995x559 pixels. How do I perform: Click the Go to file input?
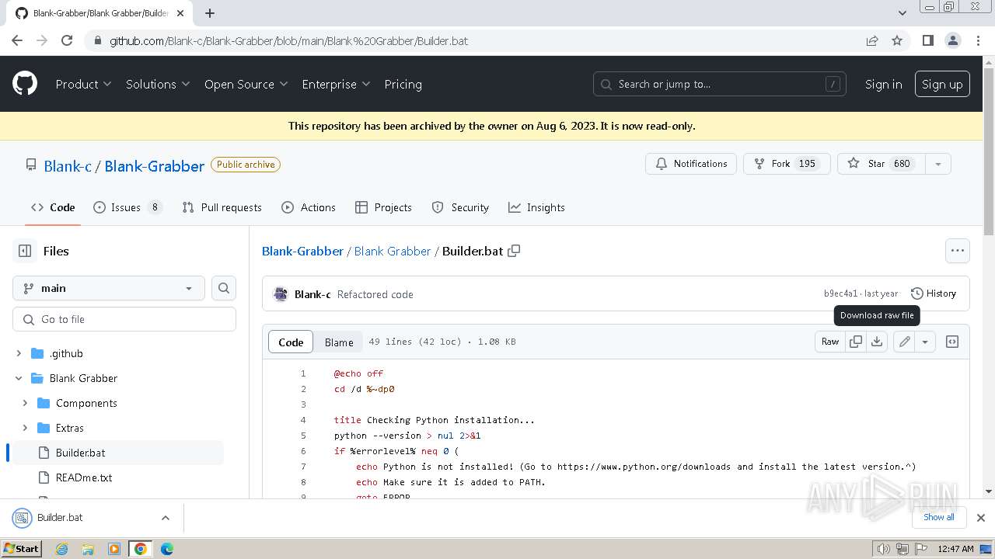tap(124, 319)
